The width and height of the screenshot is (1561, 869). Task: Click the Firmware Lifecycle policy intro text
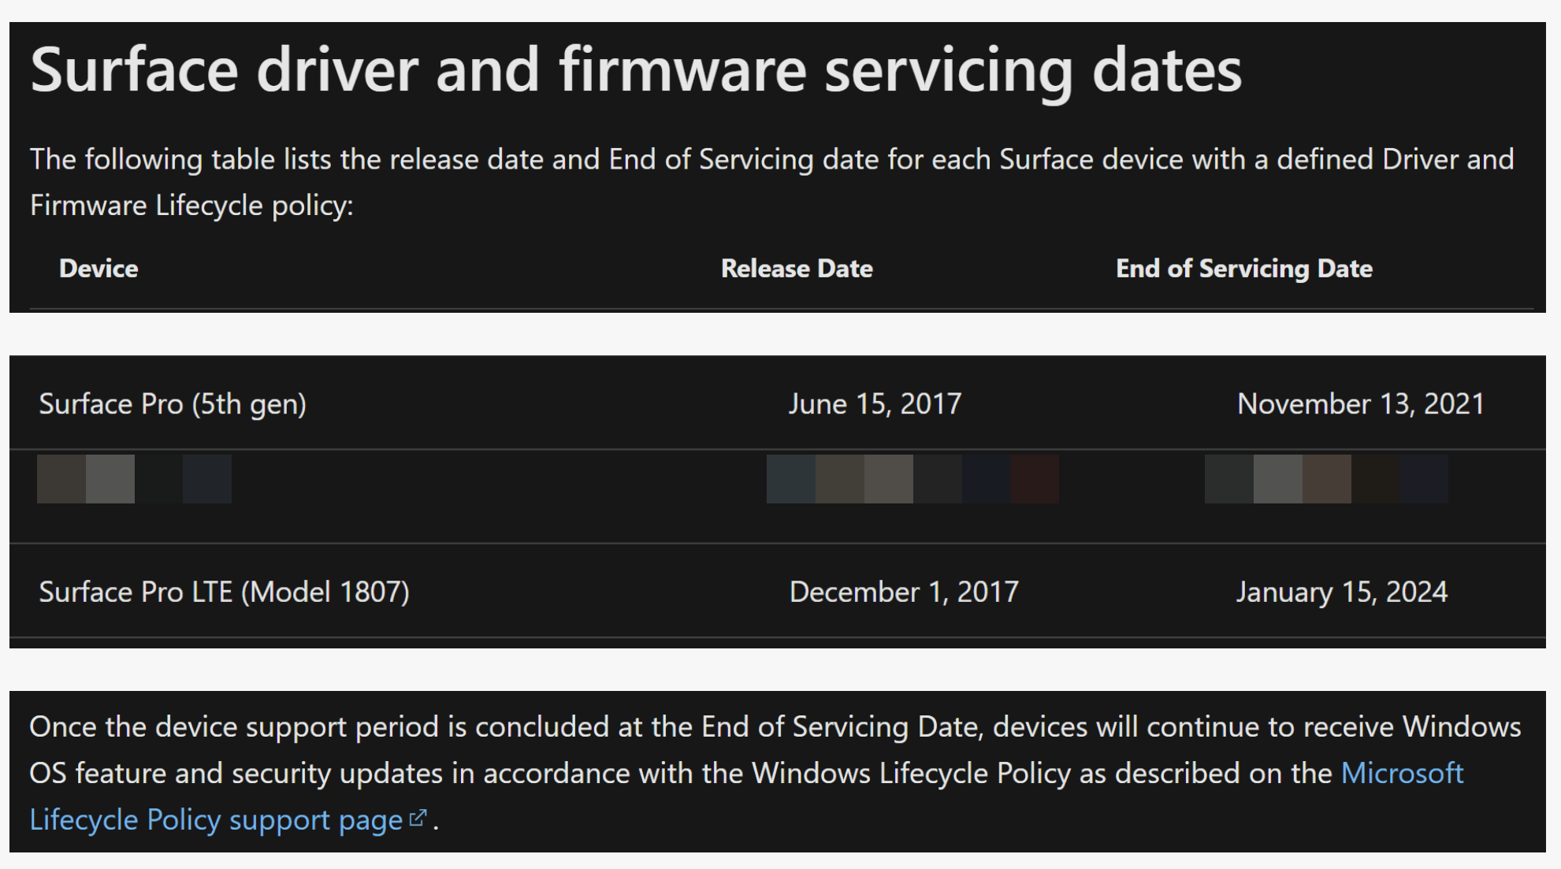pos(191,206)
